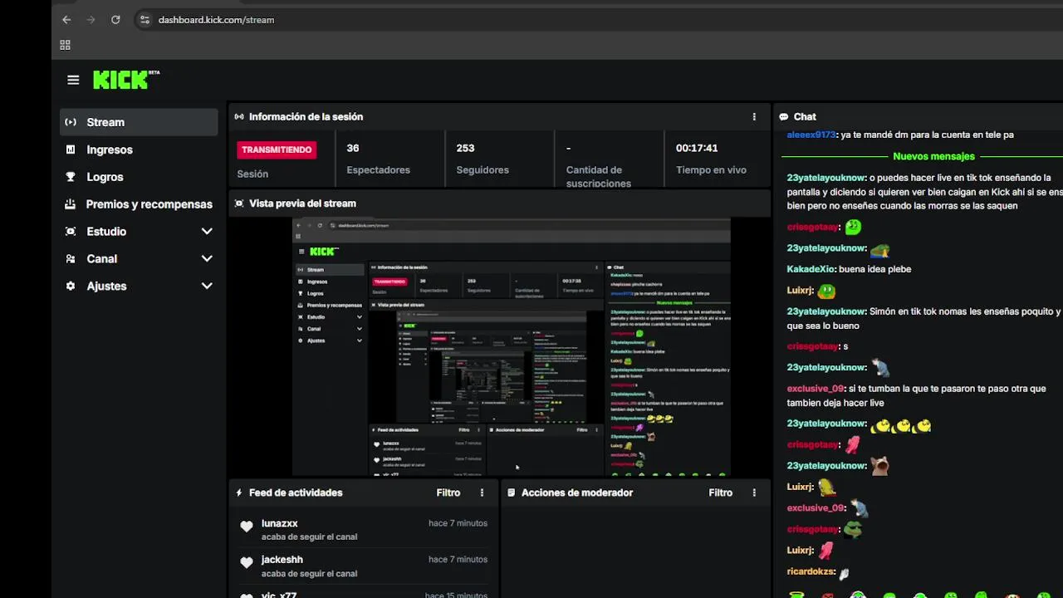Click the Cantidad de suscripciones label
The image size is (1063, 598).
598,176
